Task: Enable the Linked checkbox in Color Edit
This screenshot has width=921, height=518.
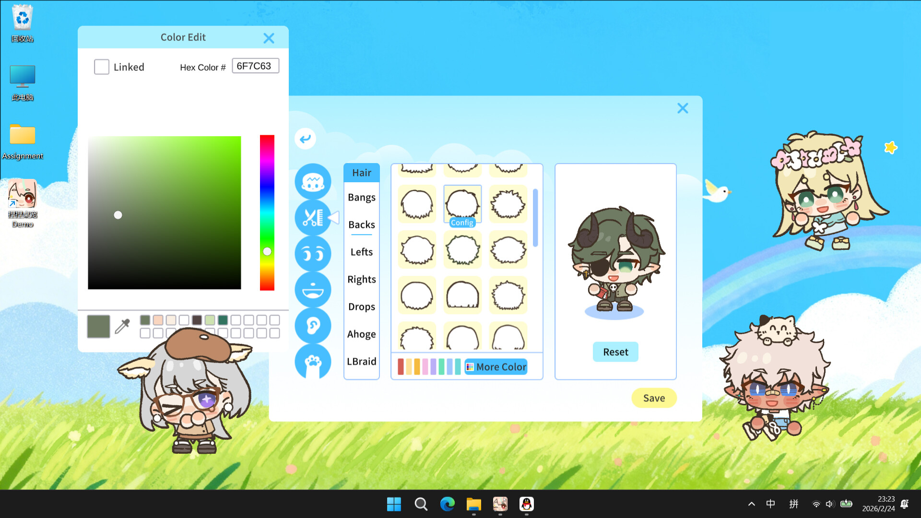Action: click(102, 67)
